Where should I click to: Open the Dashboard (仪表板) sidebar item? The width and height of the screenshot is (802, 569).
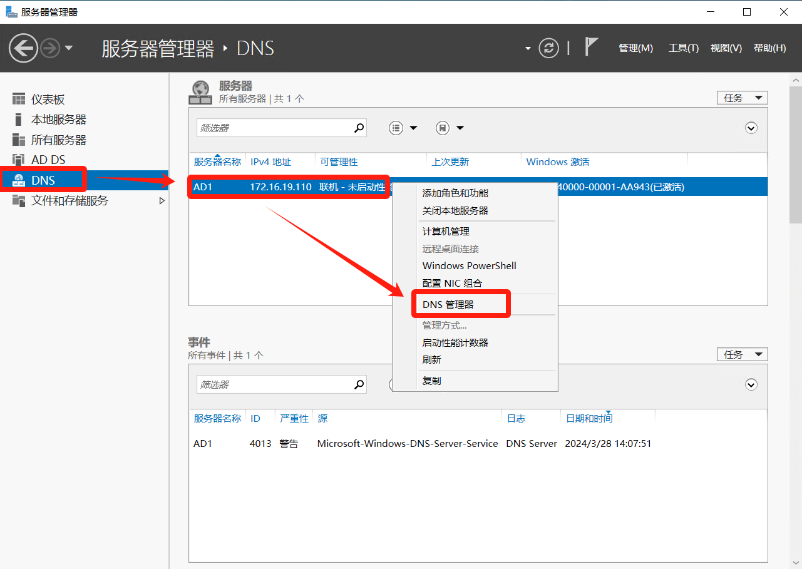point(48,100)
